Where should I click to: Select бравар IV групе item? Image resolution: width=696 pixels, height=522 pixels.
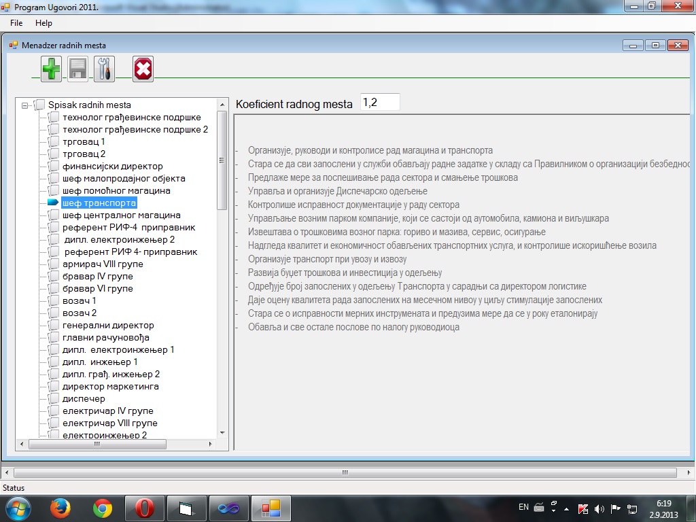[x=98, y=276]
